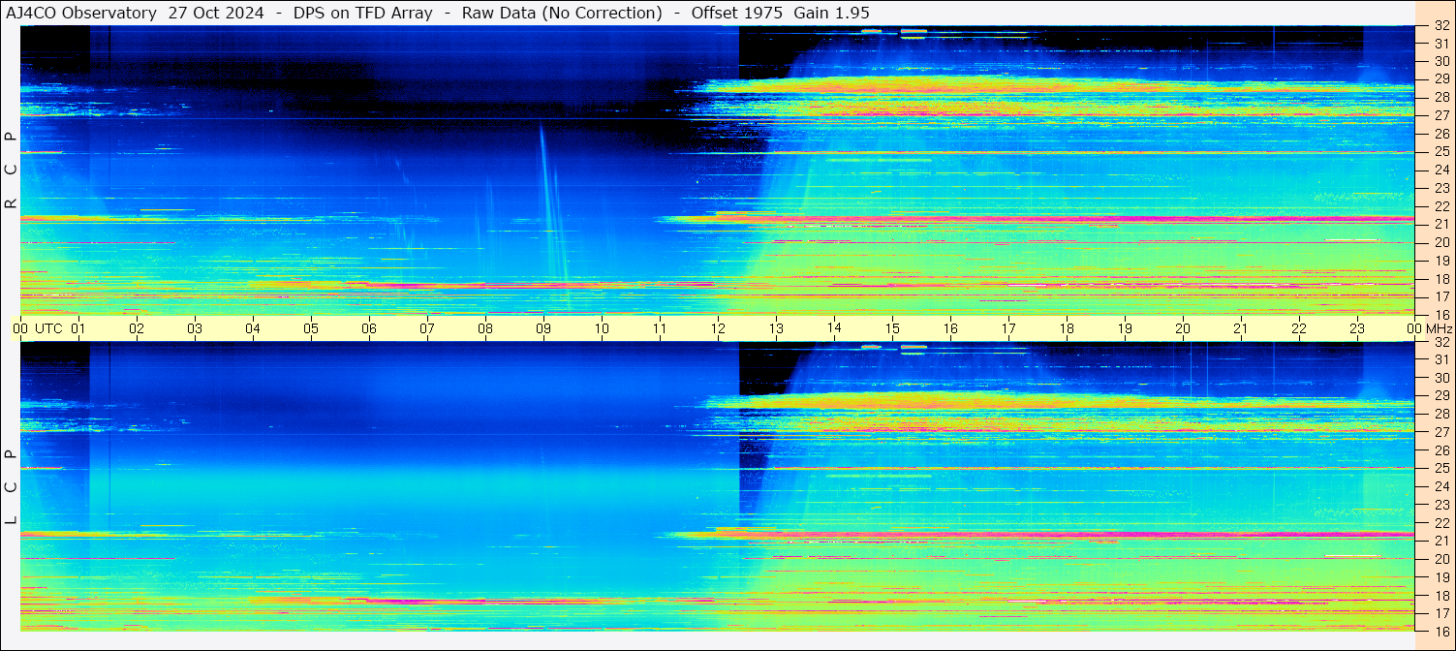Select hour 09 on the time axis
The image size is (1456, 651).
(x=543, y=328)
